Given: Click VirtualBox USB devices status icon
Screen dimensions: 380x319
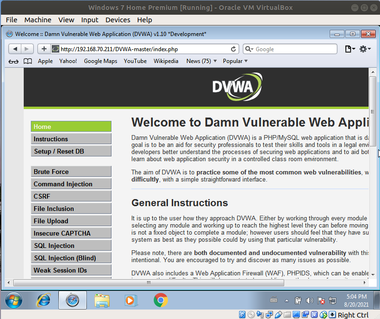Looking at the screenshot, I should 278,315.
